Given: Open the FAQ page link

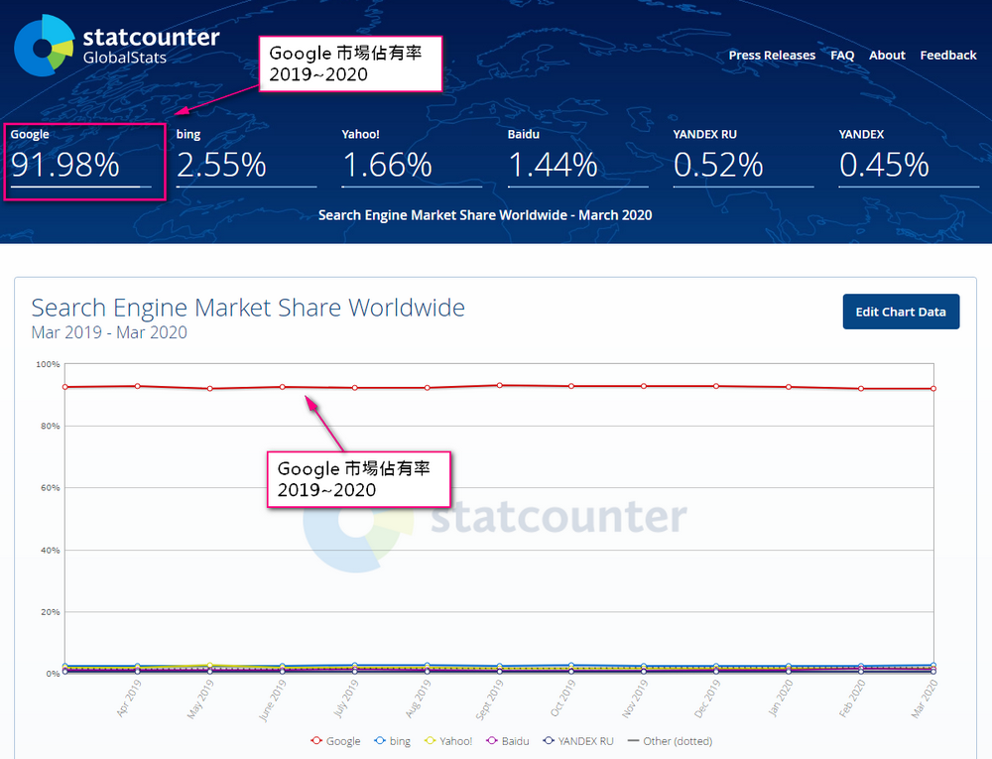Looking at the screenshot, I should click(842, 55).
